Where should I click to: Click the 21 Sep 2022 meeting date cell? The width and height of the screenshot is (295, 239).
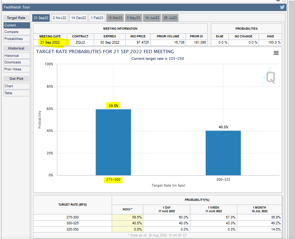(x=50, y=43)
